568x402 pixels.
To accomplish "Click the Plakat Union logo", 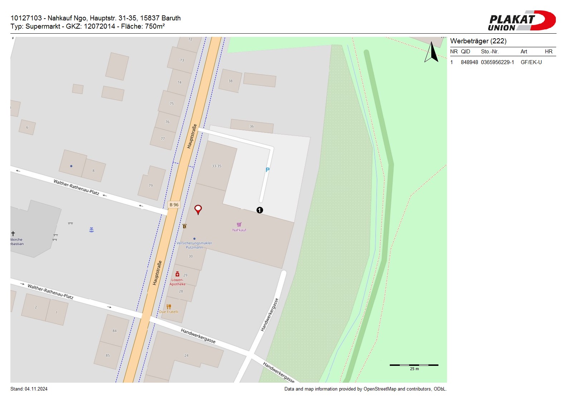I will click(x=521, y=21).
